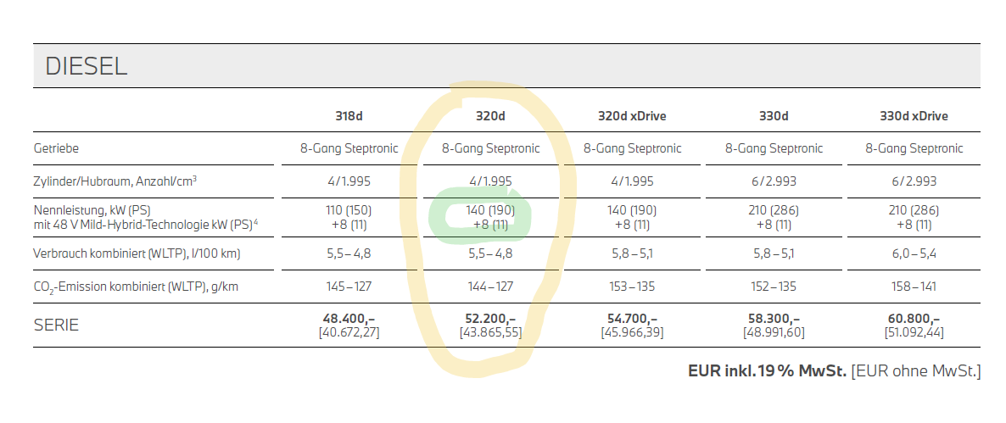Click the 320d xDrive column header
The height and width of the screenshot is (423, 1006).
[632, 116]
